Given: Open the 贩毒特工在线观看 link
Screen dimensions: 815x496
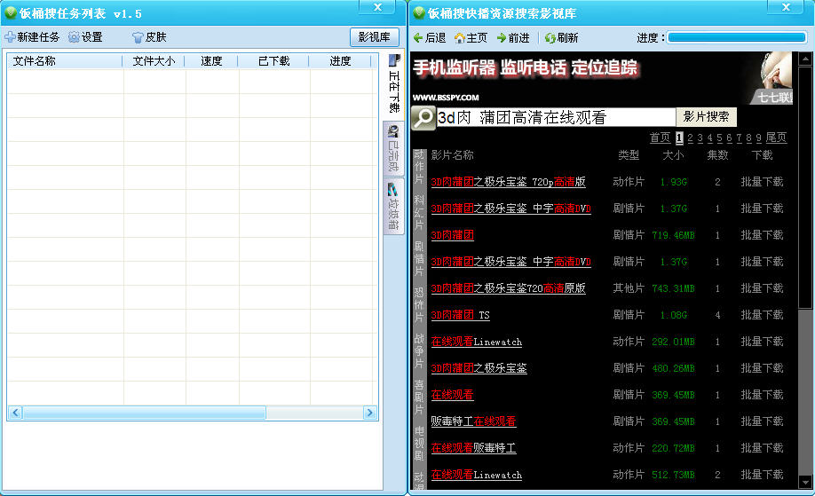Looking at the screenshot, I should [x=473, y=421].
